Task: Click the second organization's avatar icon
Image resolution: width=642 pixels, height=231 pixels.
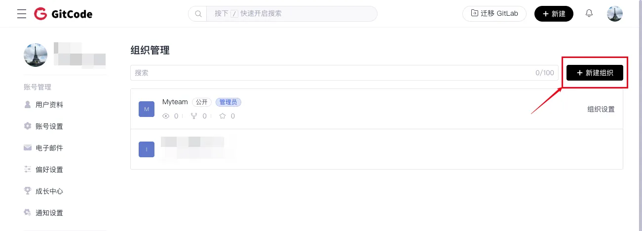Action: coord(147,149)
